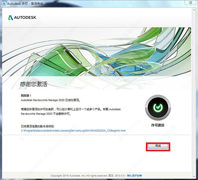
Task: Click the 完成 (Finish) button
Action: pyautogui.click(x=158, y=146)
